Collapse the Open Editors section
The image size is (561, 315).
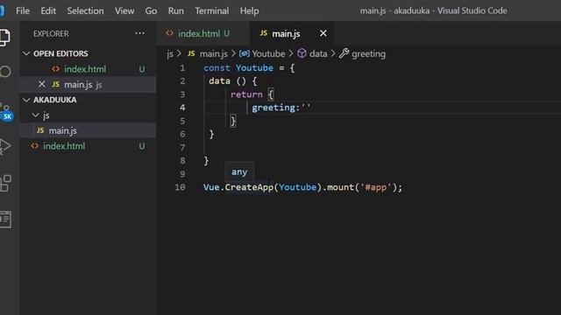26,53
